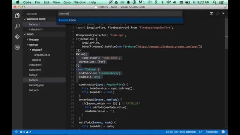Open the Search view icon

click(x=17, y=26)
